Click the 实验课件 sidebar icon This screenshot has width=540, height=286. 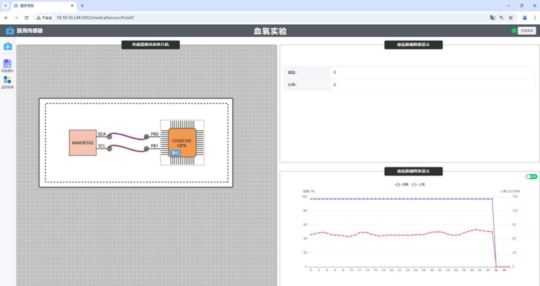click(x=7, y=65)
